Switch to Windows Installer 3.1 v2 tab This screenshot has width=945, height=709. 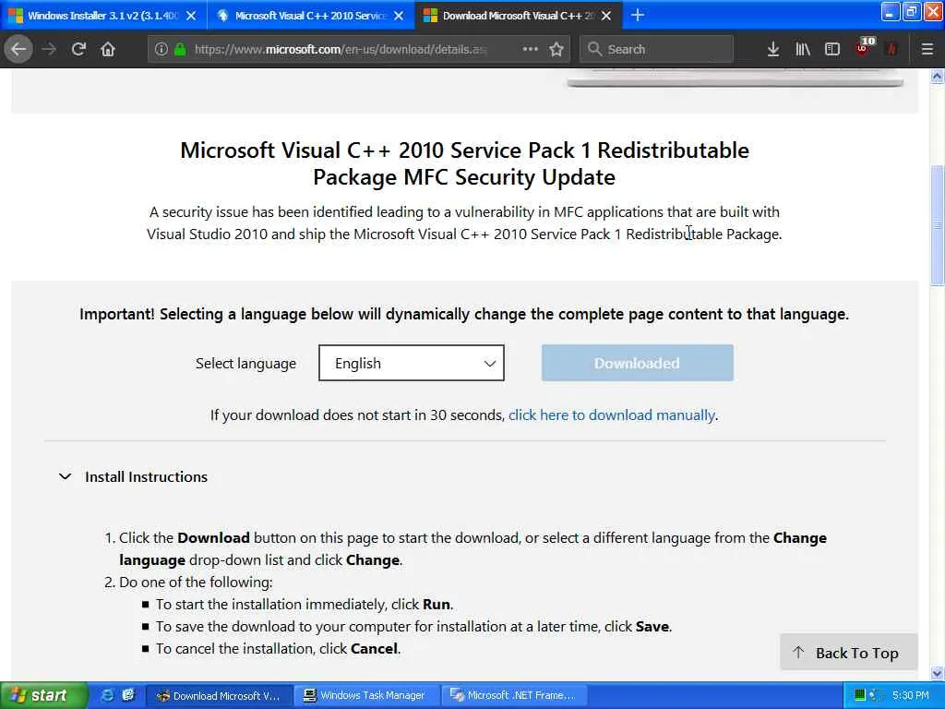pyautogui.click(x=102, y=16)
